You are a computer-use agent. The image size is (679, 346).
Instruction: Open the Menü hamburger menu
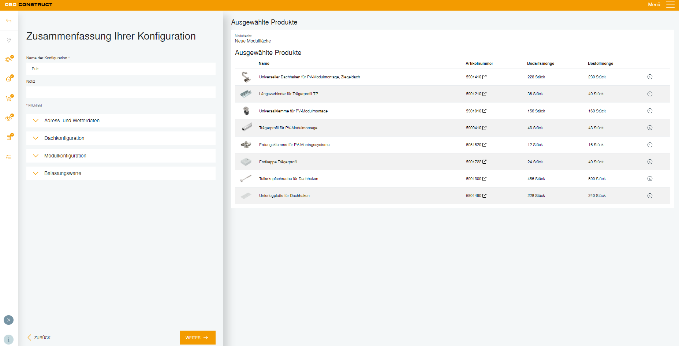coord(670,4)
